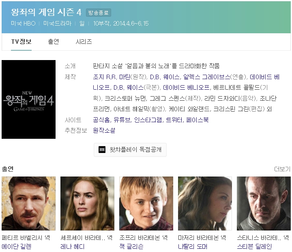Open the 시리즈 tab
Image resolution: width=292 pixels, height=252 pixels.
(x=84, y=42)
